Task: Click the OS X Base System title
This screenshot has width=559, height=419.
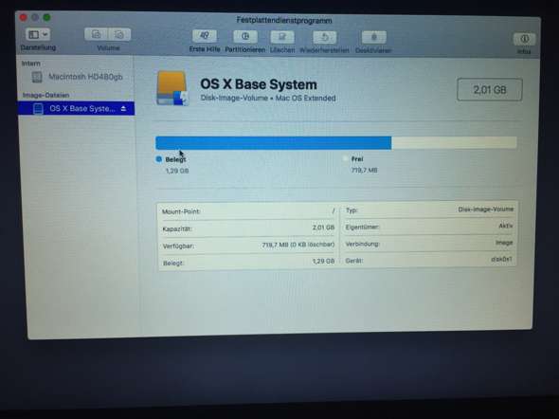Action: pyautogui.click(x=259, y=84)
